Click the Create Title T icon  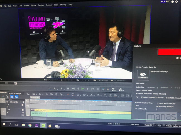105,95
